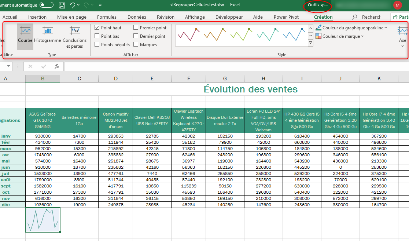Click the Rechercher search field
409x241 pixels.
(x=371, y=17)
